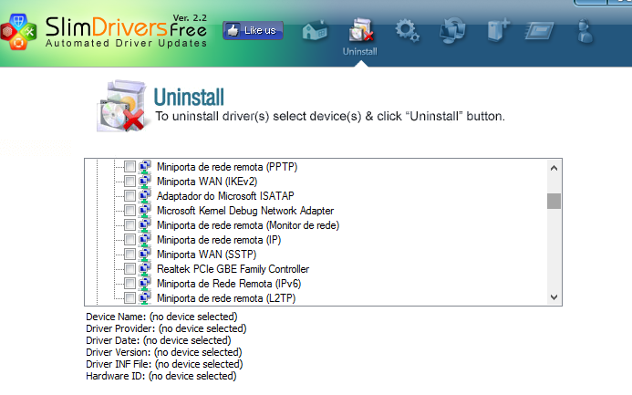Click the Driver Provider info line
The image size is (632, 395).
pos(166,328)
